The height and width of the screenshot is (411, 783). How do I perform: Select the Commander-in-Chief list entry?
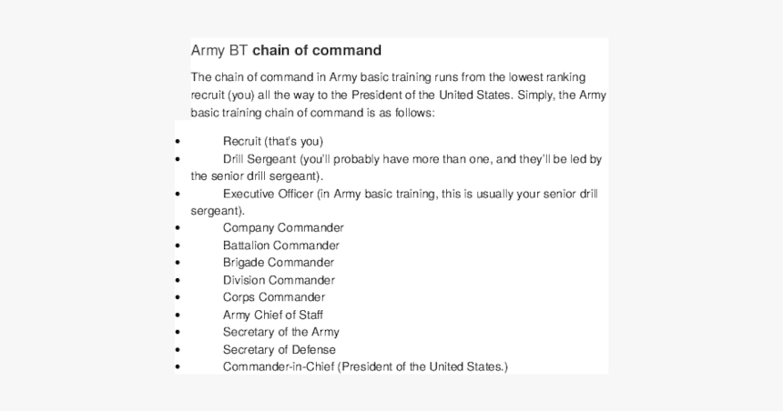pyautogui.click(x=365, y=367)
